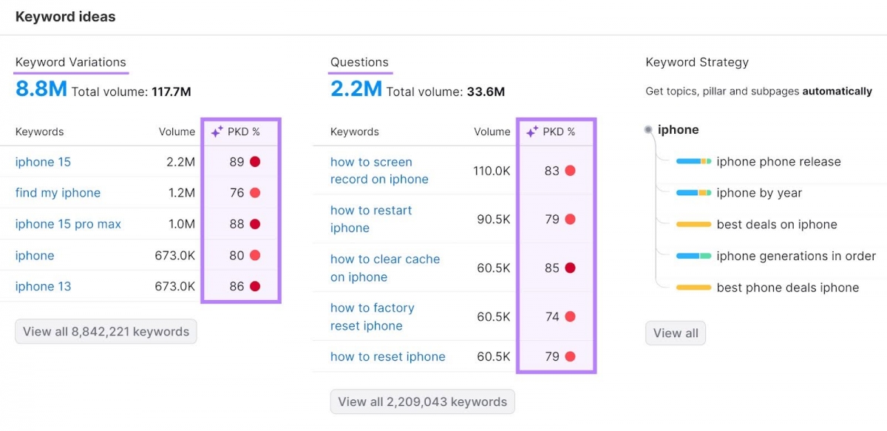The image size is (887, 431).
Task: Select the "Keyword Variations" section header
Action: coord(71,62)
